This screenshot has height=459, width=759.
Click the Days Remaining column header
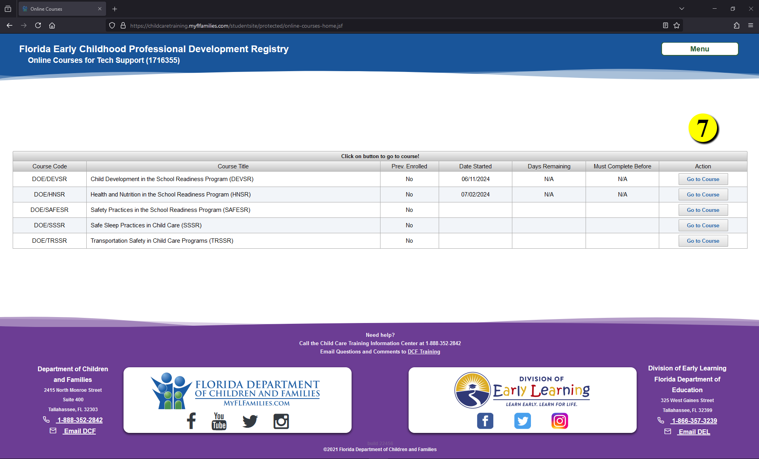point(549,166)
